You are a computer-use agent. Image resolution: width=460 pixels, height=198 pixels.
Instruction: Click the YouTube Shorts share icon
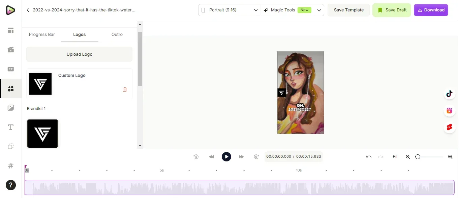tap(449, 128)
